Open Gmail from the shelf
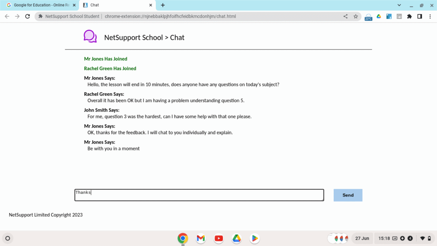This screenshot has width=437, height=246. [201, 238]
